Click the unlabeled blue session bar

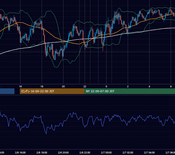(x=7, y=91)
